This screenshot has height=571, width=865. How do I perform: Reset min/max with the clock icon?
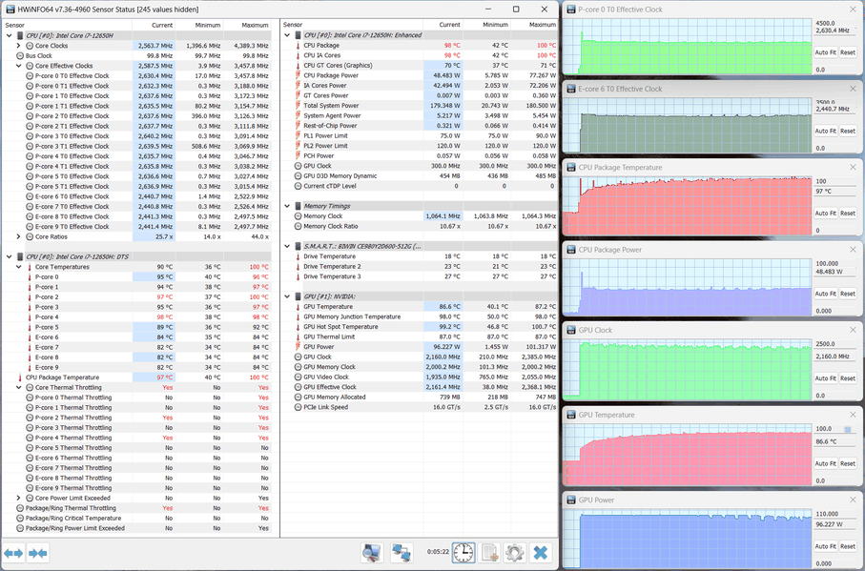pos(463,552)
